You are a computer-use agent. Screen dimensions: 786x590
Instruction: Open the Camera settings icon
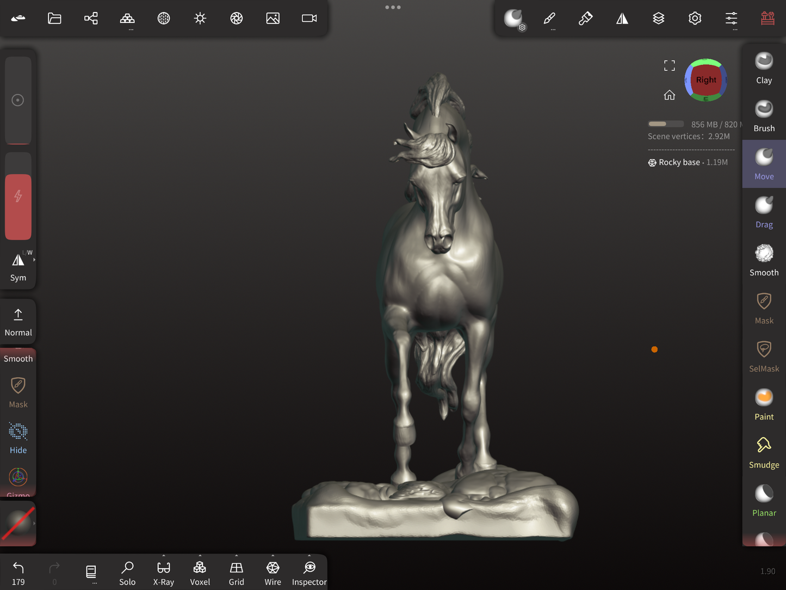[309, 19]
